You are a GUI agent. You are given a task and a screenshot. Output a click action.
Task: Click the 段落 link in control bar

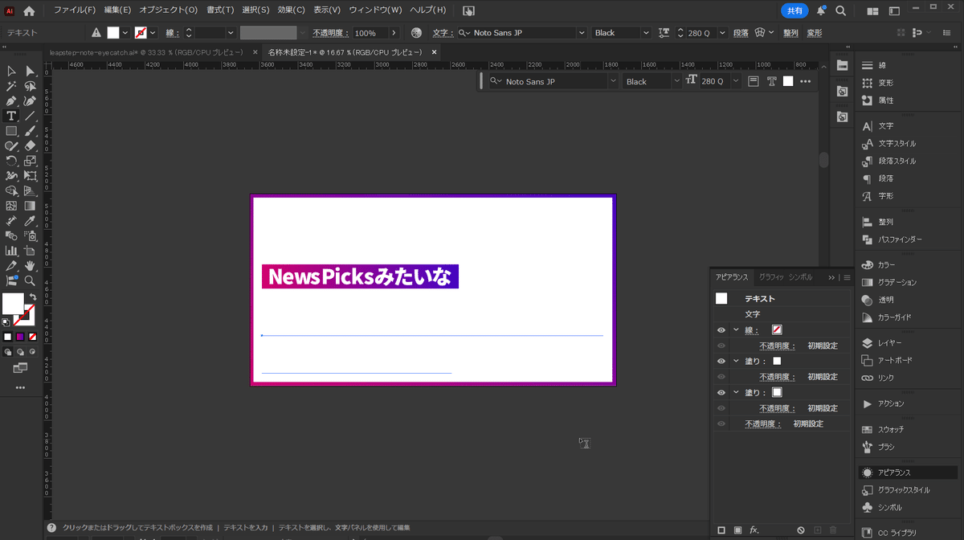(x=741, y=33)
